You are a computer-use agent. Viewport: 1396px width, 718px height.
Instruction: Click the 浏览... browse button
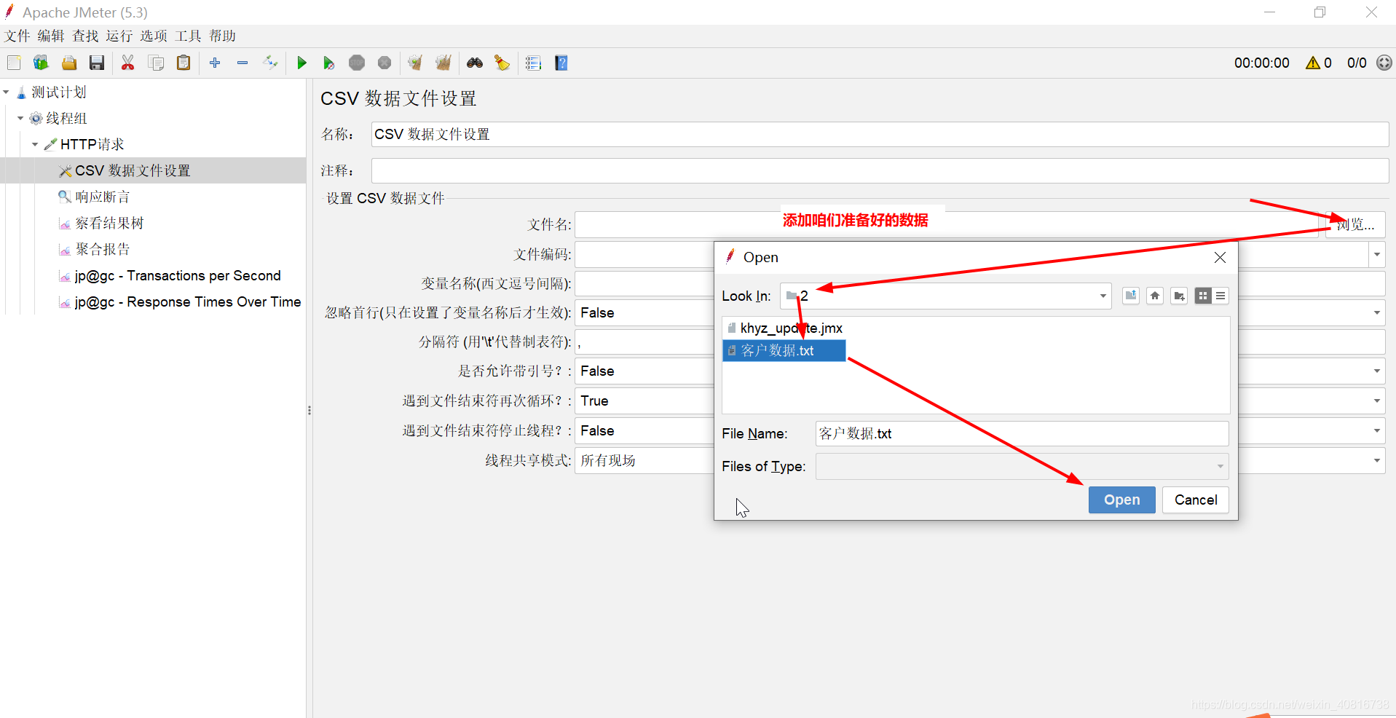pyautogui.click(x=1355, y=225)
